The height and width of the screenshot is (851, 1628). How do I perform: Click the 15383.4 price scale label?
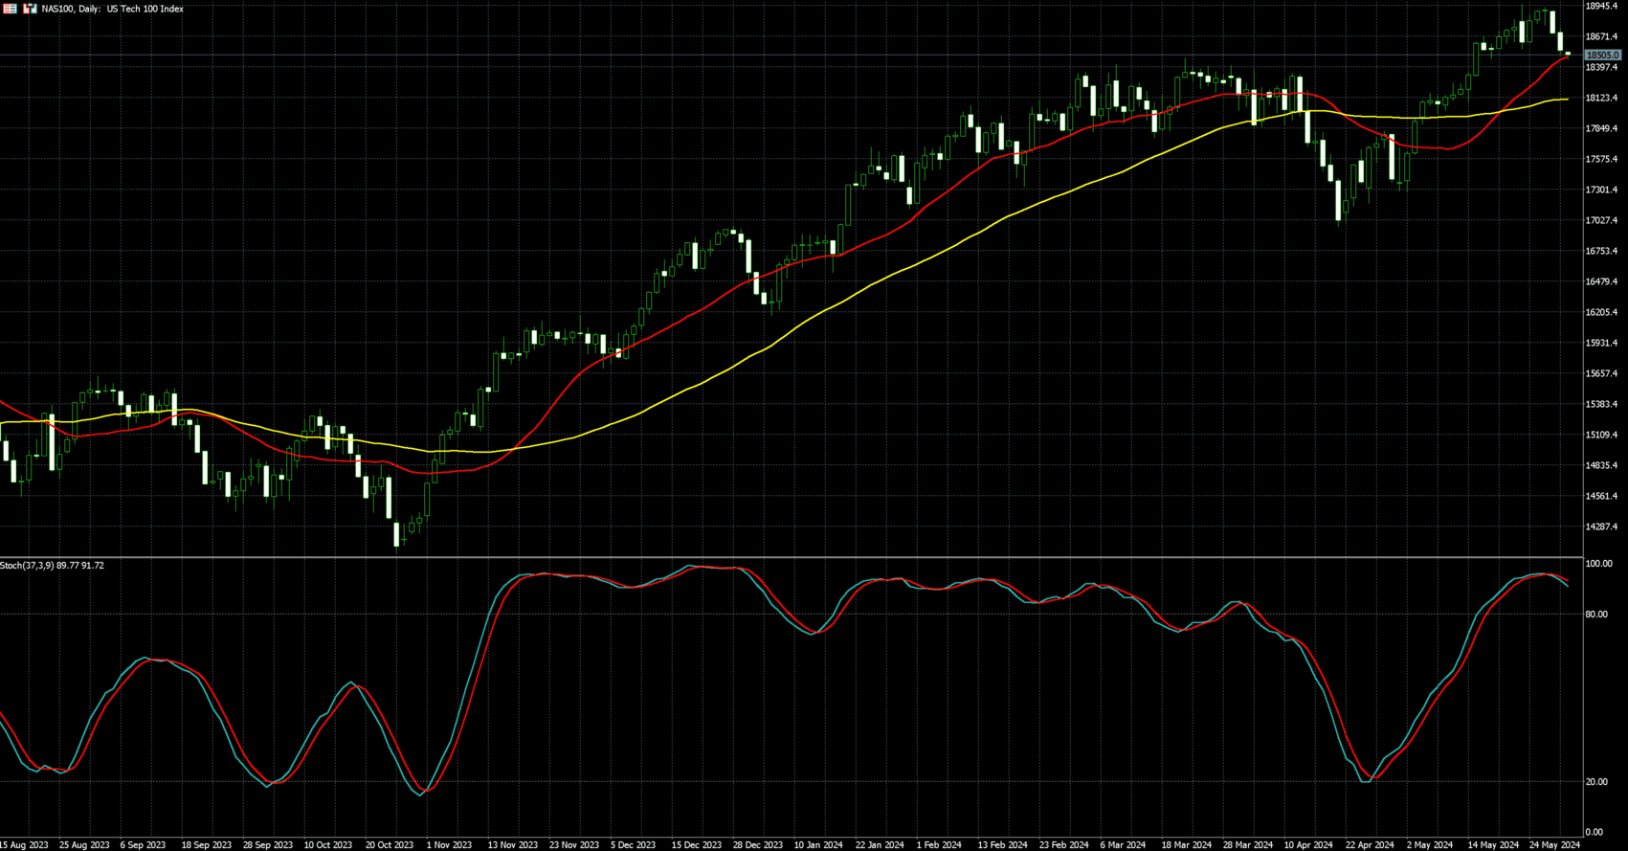click(x=1601, y=404)
